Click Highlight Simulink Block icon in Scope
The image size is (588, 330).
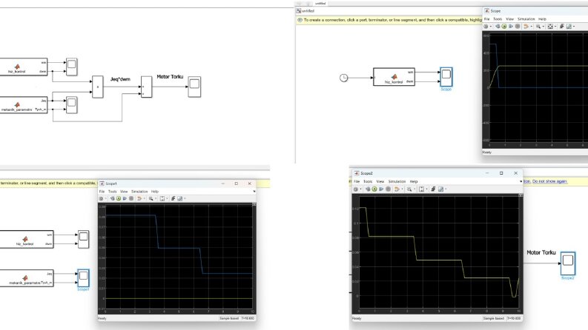pyautogui.click(x=526, y=26)
